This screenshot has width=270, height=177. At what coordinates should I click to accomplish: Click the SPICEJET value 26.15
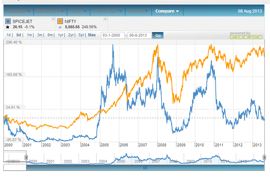(x=17, y=27)
